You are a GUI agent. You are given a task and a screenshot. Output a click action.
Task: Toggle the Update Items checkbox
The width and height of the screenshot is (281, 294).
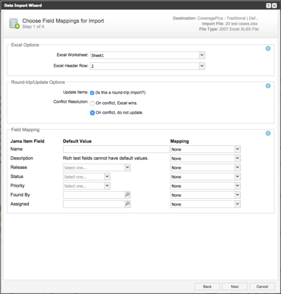pyautogui.click(x=92, y=93)
